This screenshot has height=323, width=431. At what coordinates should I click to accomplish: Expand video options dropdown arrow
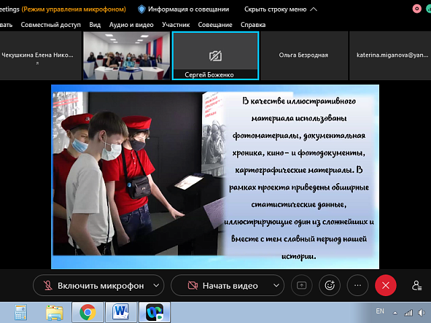click(275, 285)
